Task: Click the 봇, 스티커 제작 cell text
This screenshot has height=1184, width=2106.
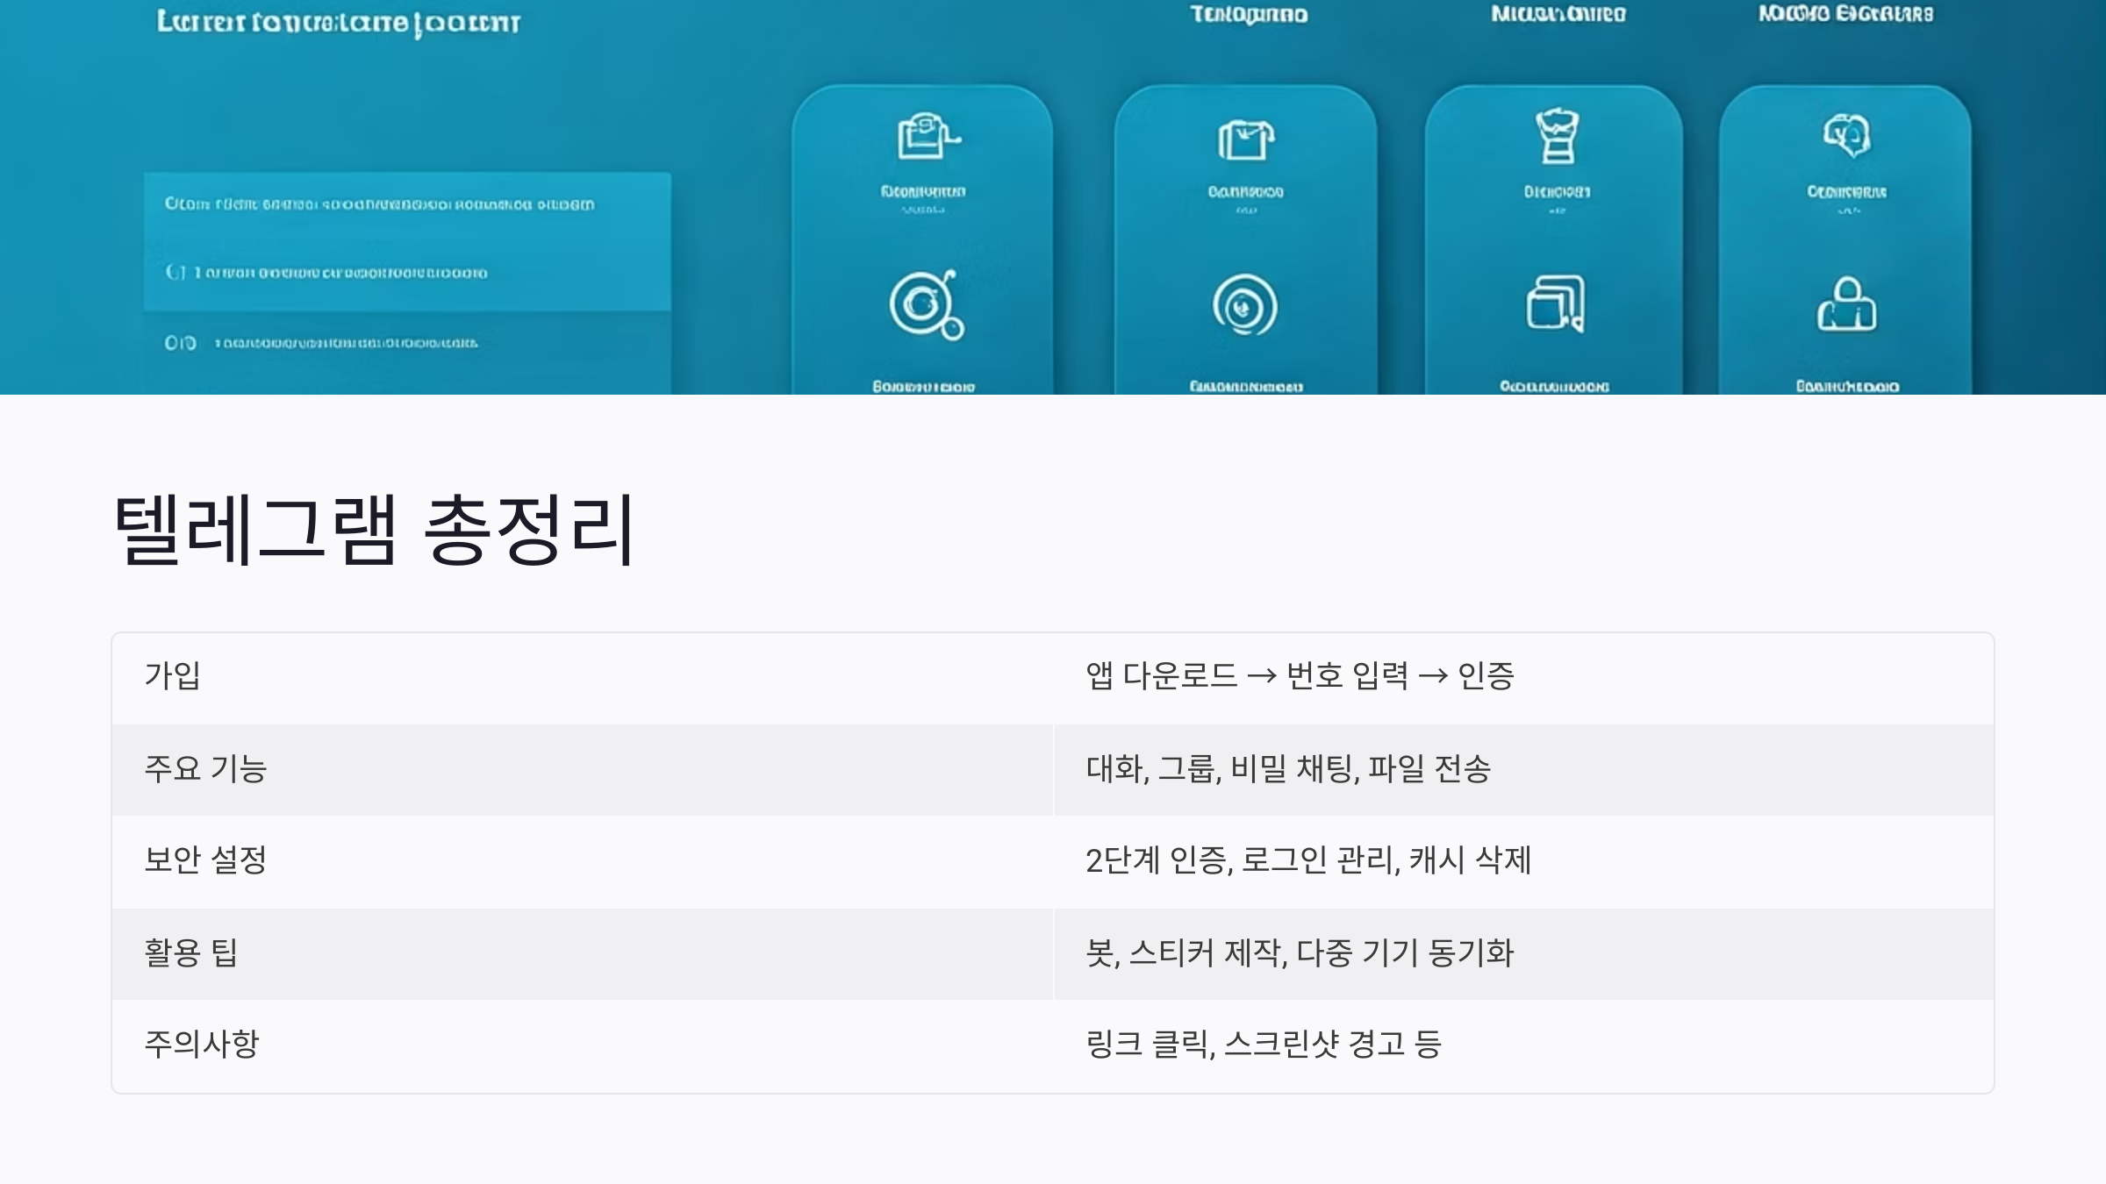Action: tap(1300, 952)
